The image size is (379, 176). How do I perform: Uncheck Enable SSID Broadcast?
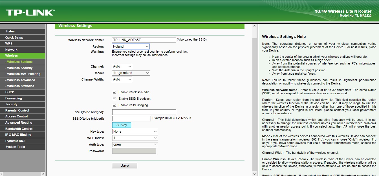pos(114,99)
